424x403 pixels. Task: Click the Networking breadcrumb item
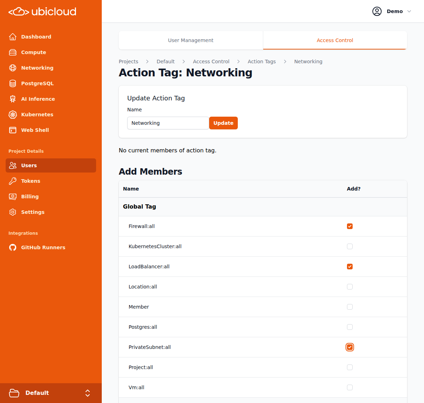308,62
